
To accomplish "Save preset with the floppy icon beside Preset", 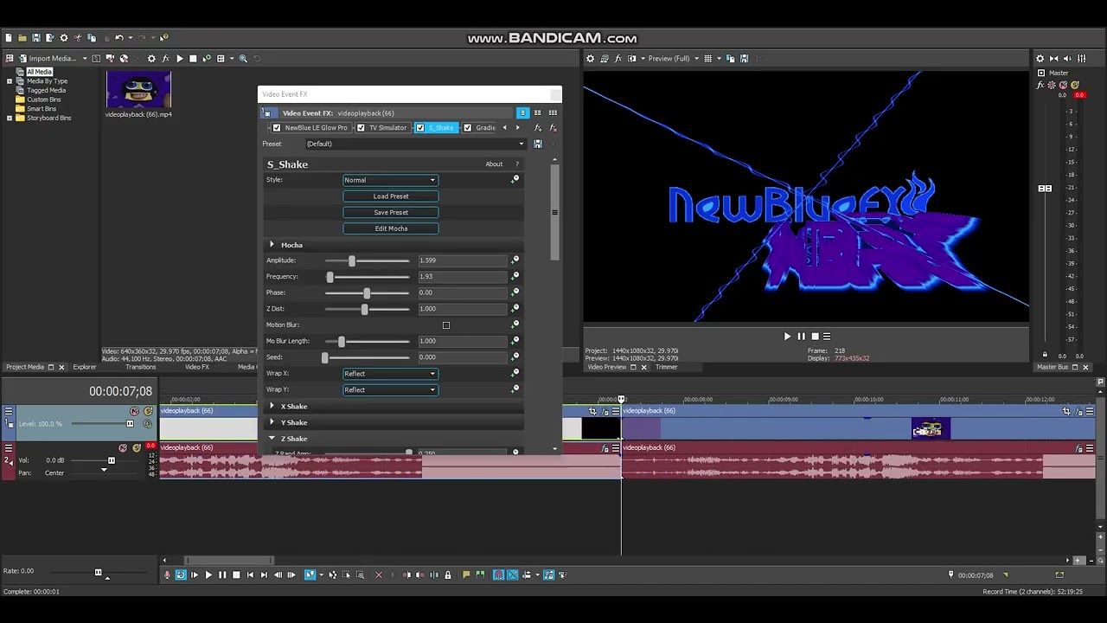I will 538,144.
